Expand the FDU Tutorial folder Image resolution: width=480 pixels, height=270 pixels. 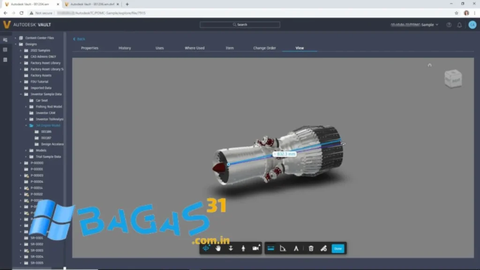[21, 82]
